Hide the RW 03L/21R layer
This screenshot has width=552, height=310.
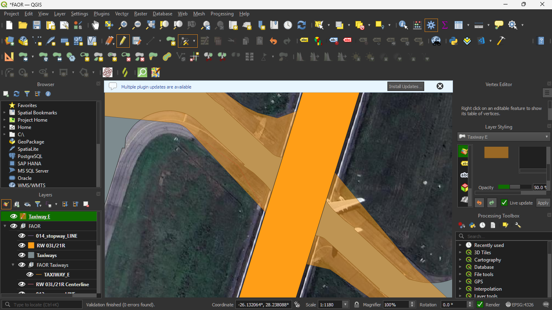click(x=22, y=245)
